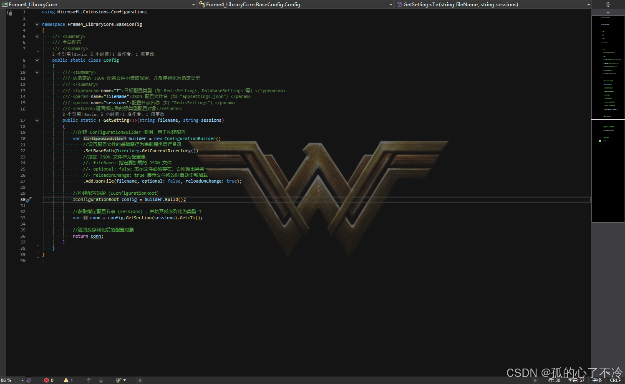The image size is (625, 384).
Task: Go to next issue with the down arrow
Action: (101, 380)
